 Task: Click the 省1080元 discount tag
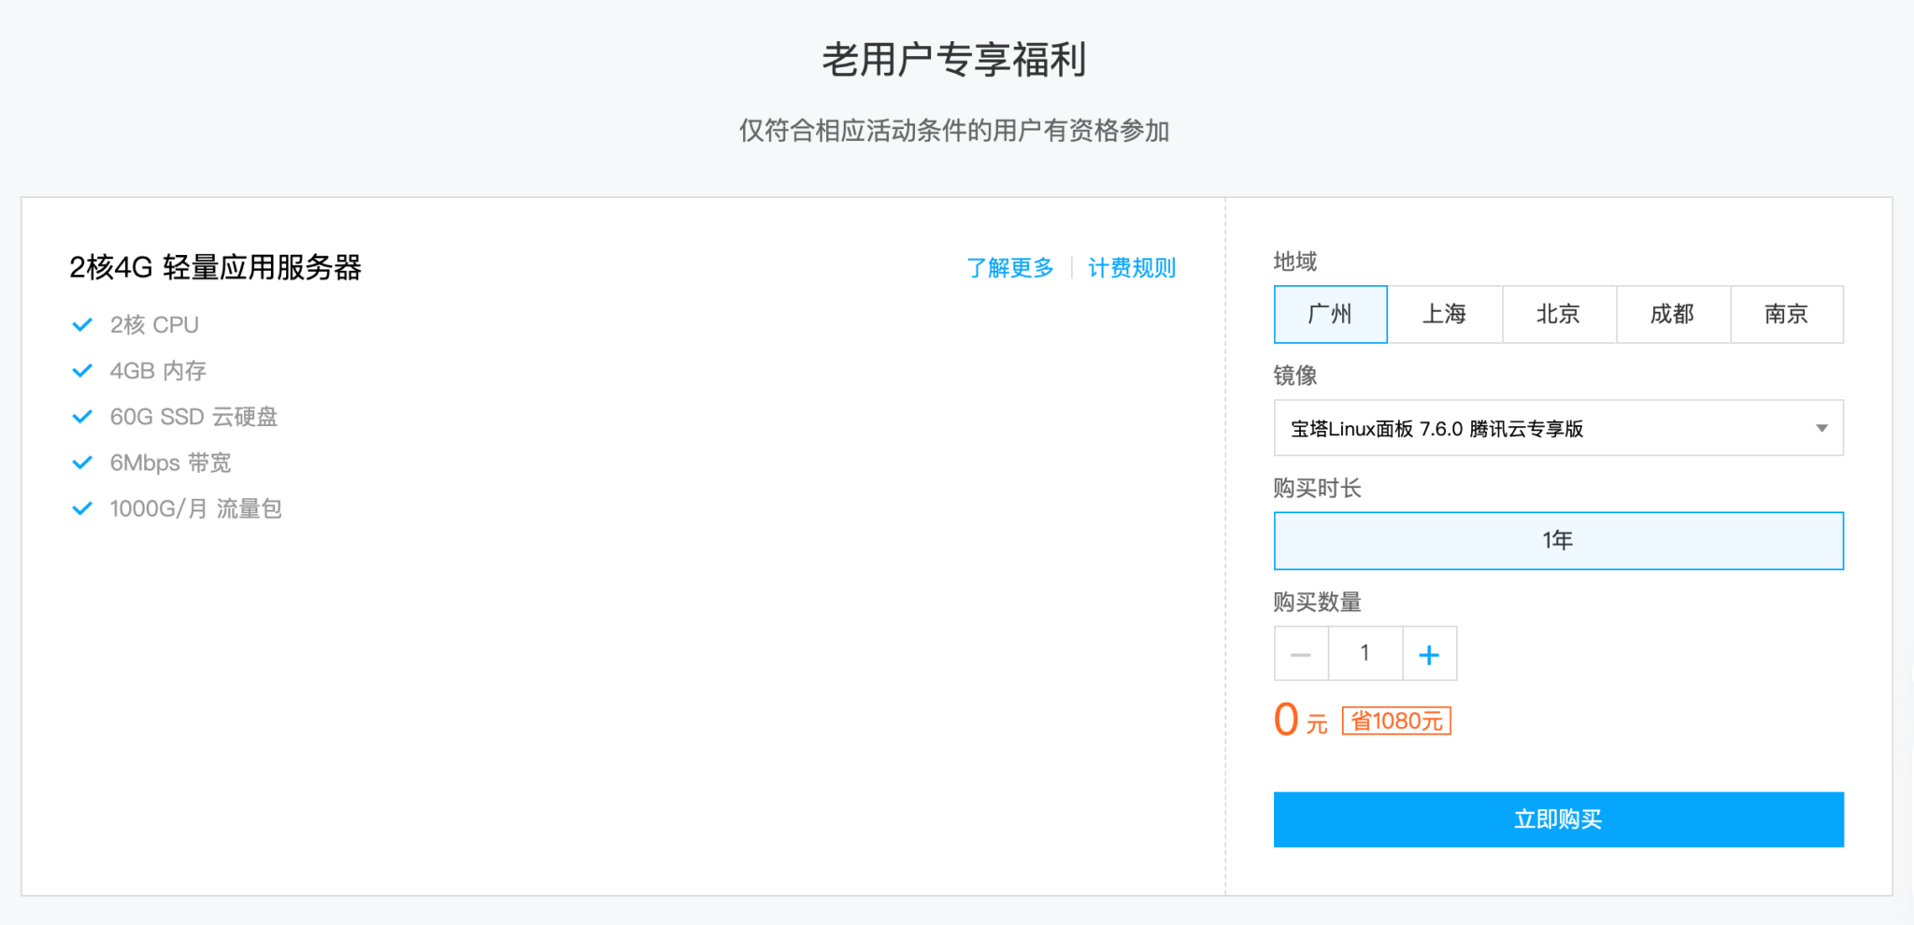pyautogui.click(x=1396, y=720)
